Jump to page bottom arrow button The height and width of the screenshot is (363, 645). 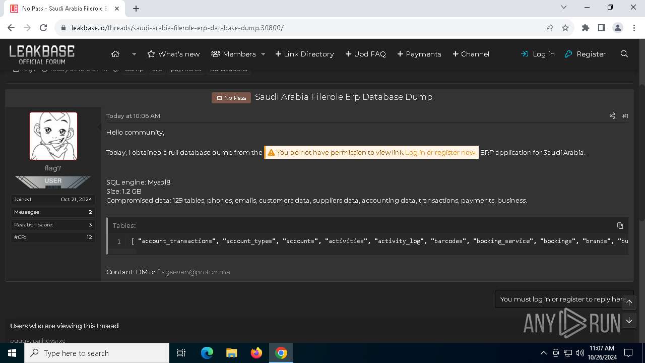pyautogui.click(x=629, y=320)
